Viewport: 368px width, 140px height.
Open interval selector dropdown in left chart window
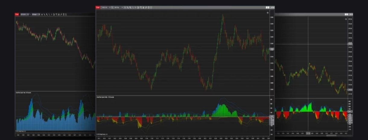[36, 14]
